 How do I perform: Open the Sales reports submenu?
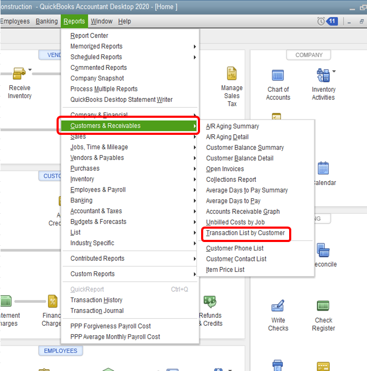(130, 137)
